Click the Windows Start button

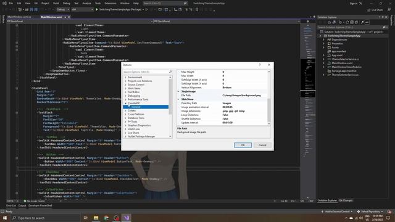pyautogui.click(x=5, y=218)
